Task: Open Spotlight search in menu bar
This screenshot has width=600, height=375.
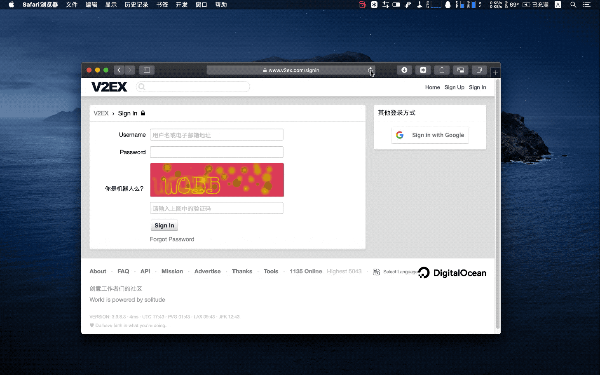Action: point(573,5)
